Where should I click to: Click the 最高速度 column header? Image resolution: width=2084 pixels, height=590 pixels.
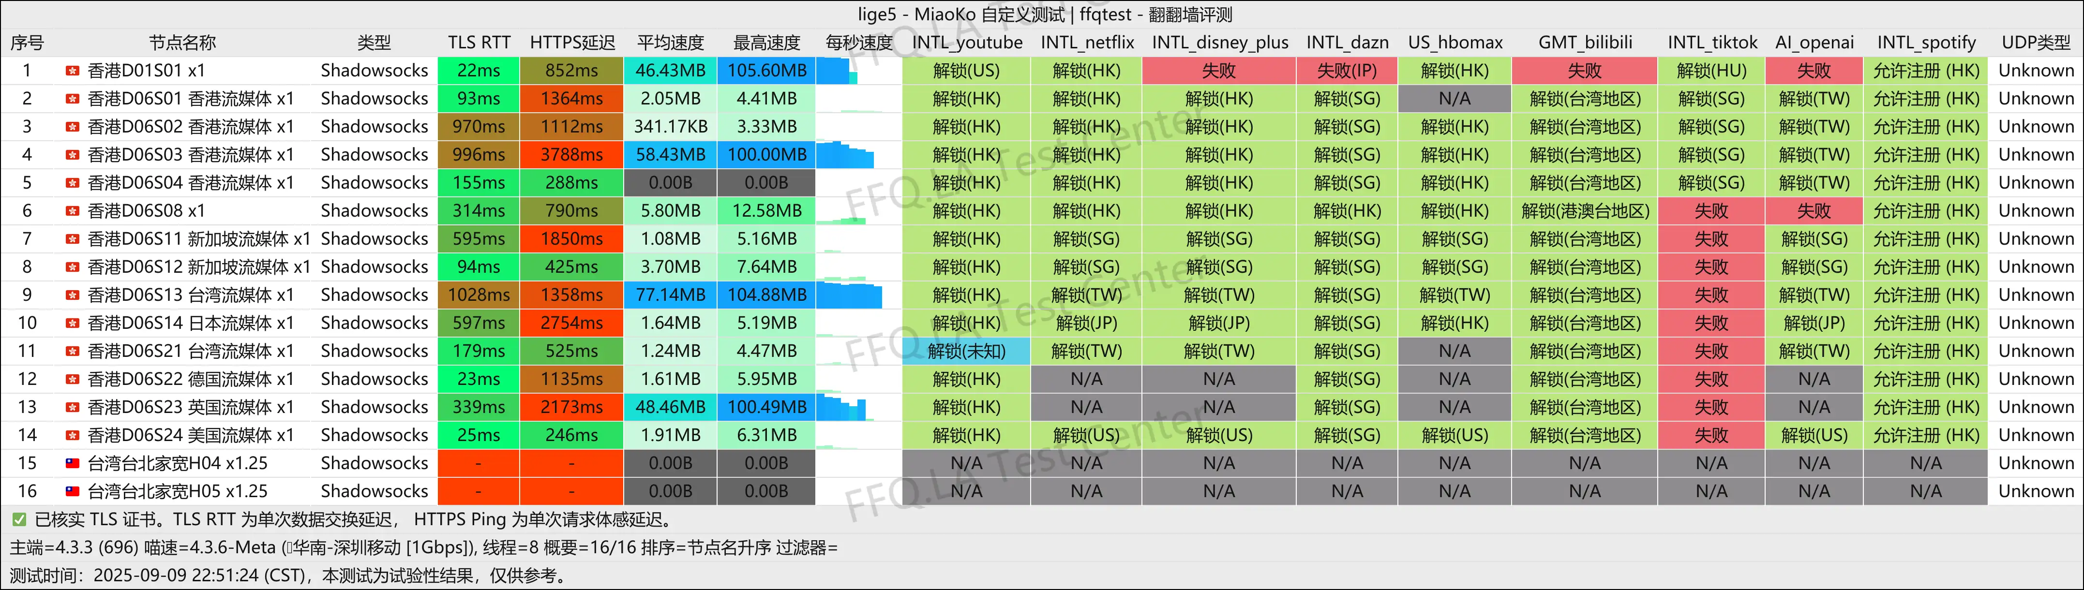click(767, 43)
